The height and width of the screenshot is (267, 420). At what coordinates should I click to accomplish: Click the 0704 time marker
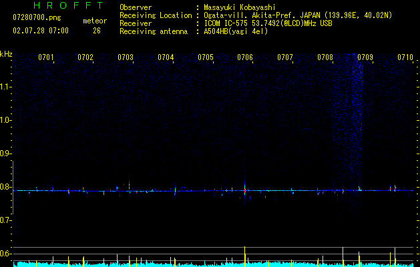(166, 57)
